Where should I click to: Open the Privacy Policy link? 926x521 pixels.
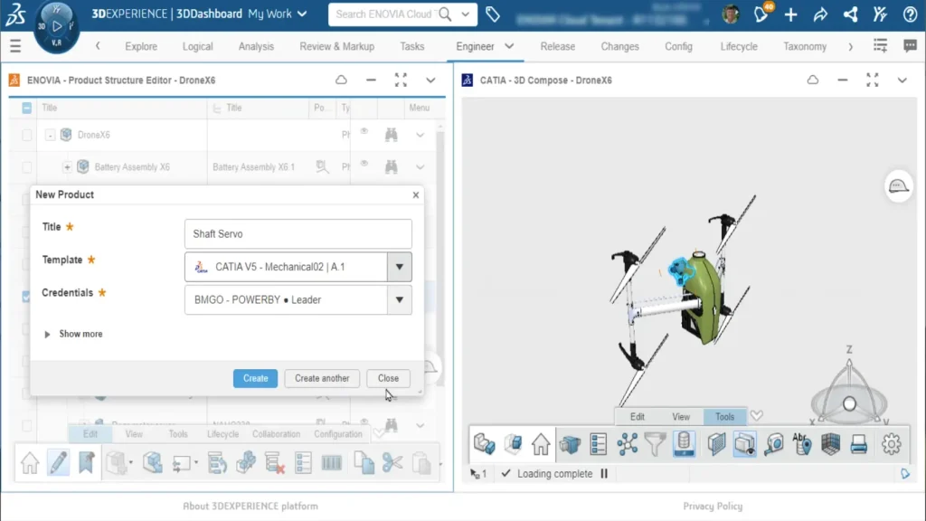pos(713,507)
